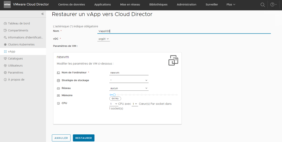Click the key icon for Informations d'identification

click(x=5, y=37)
